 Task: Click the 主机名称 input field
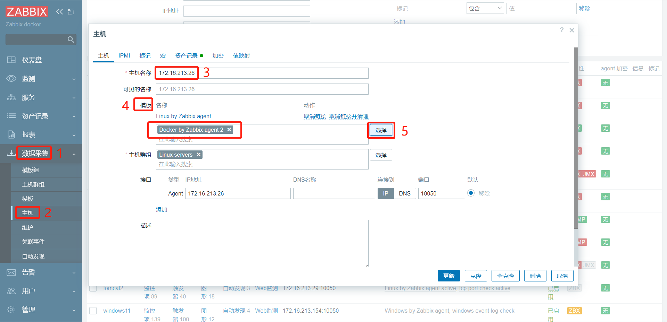tap(262, 73)
